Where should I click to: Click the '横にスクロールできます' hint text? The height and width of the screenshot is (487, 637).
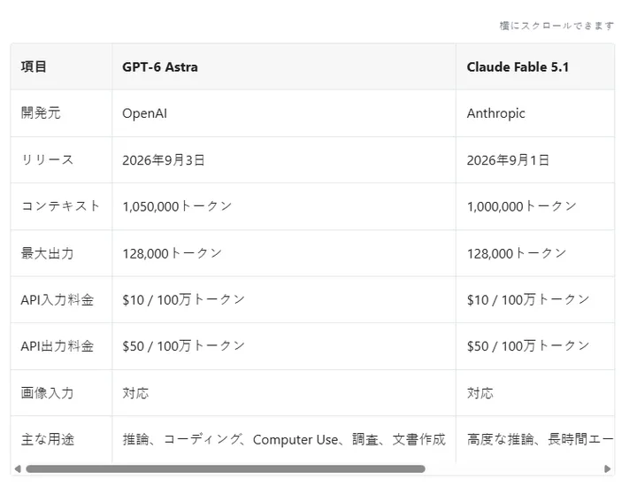click(556, 26)
